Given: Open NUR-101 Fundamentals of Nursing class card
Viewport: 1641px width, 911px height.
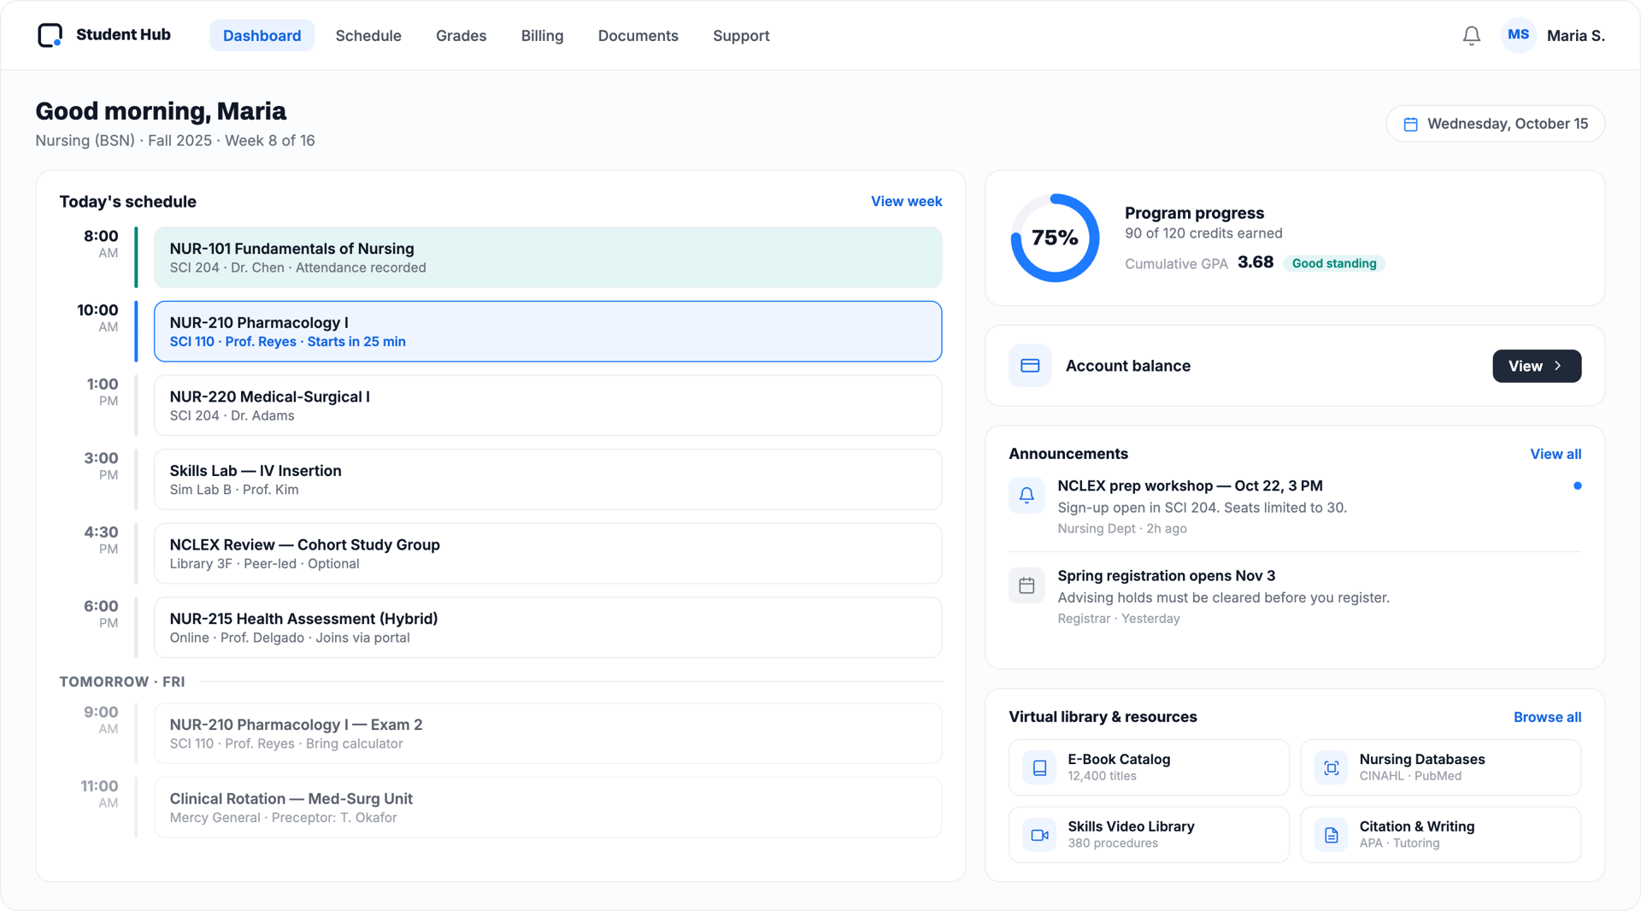Looking at the screenshot, I should (548, 257).
